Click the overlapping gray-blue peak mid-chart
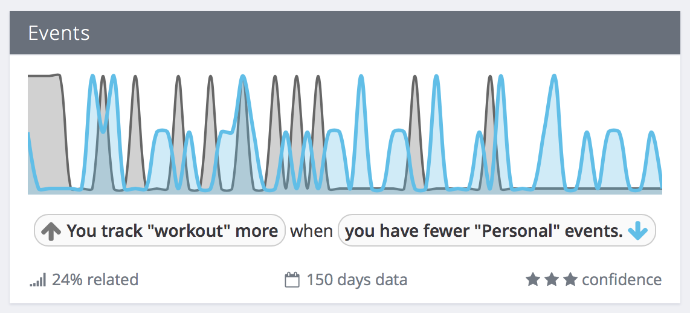Viewport: 690px width, 313px height. (242, 132)
